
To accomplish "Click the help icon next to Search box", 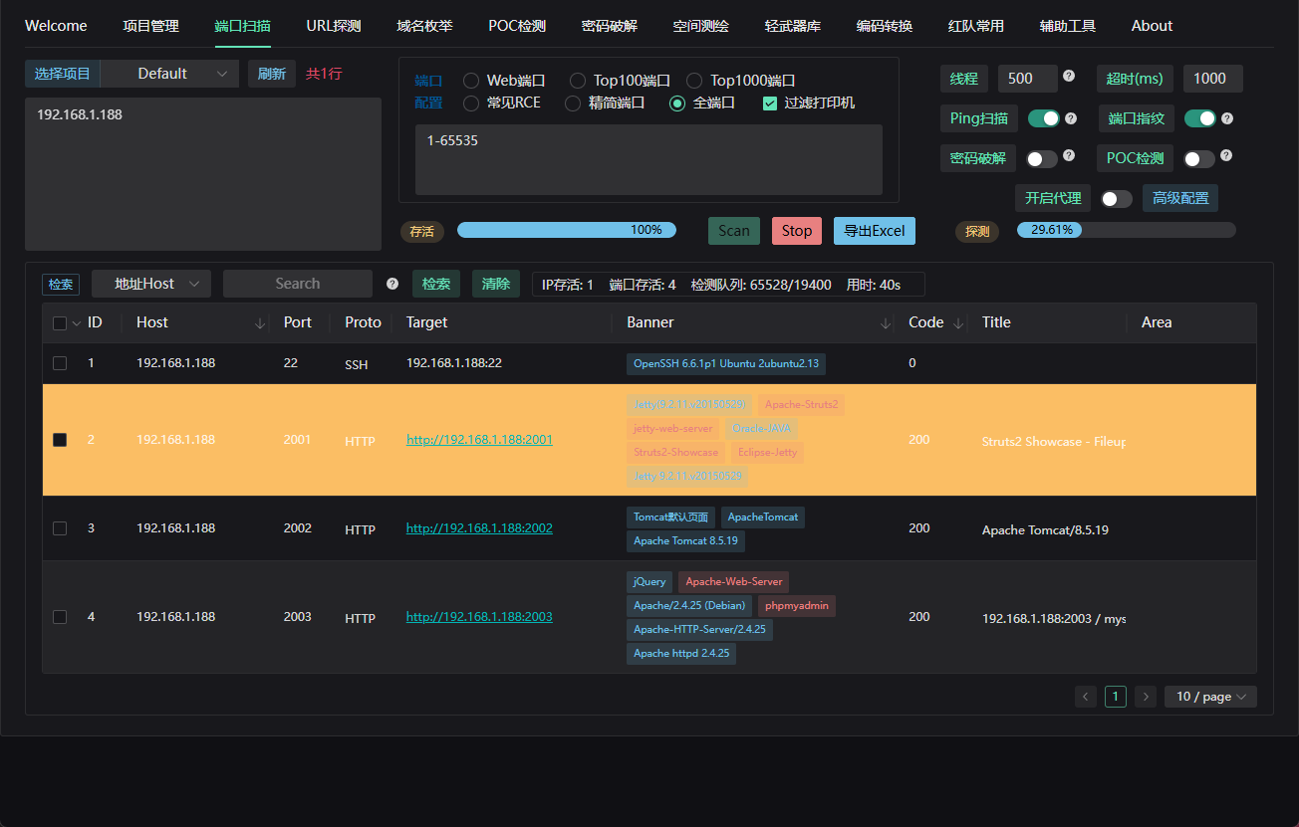I will tap(392, 284).
